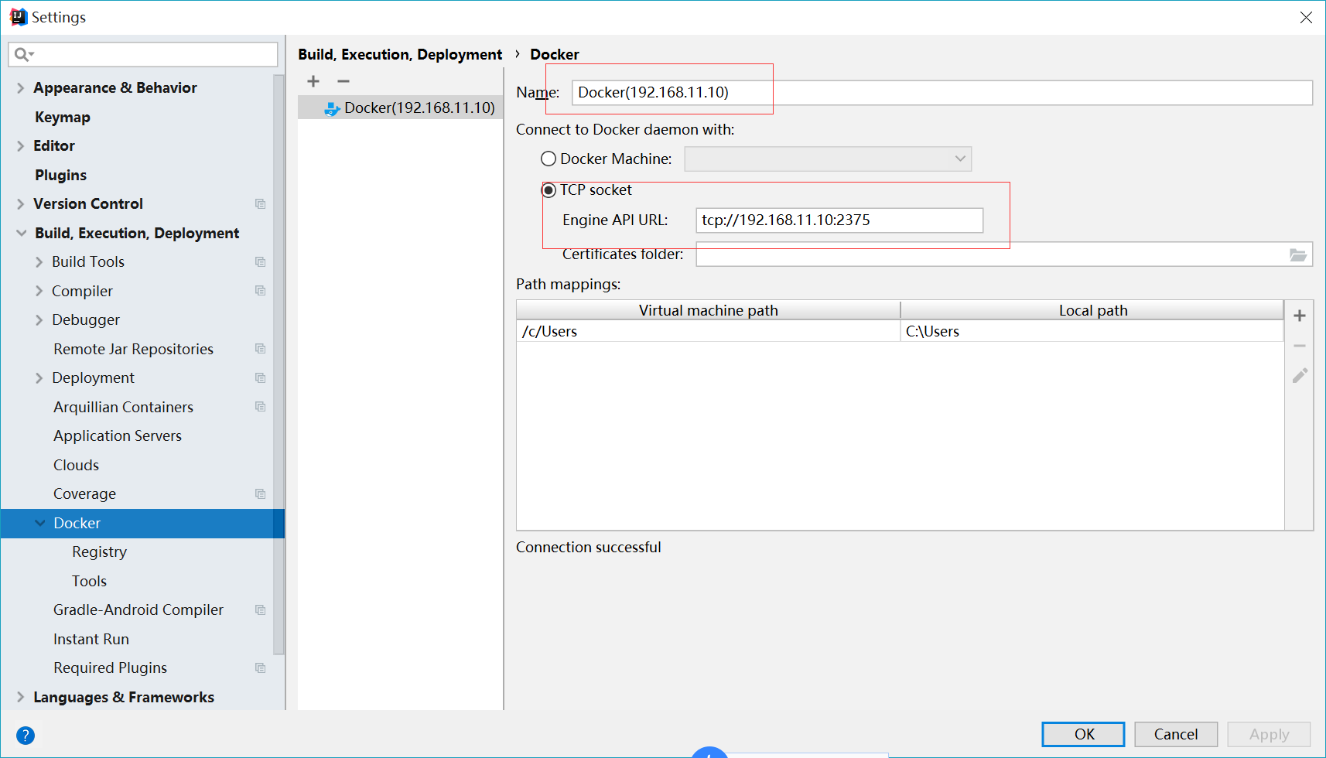This screenshot has width=1326, height=758.
Task: Click IntelliJ logo in title bar
Action: point(18,17)
